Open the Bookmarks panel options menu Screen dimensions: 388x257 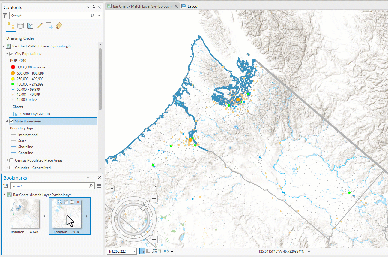click(x=99, y=186)
